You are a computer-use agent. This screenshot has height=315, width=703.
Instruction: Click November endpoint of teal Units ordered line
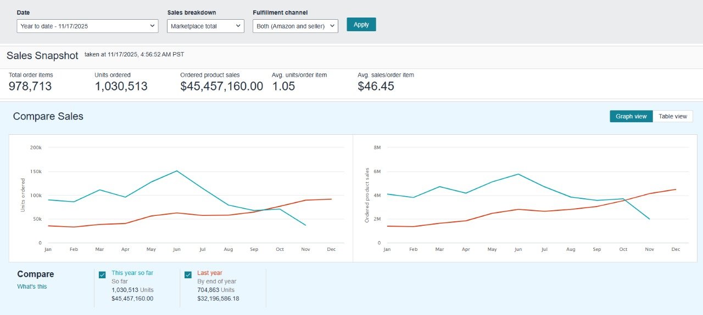tap(305, 225)
